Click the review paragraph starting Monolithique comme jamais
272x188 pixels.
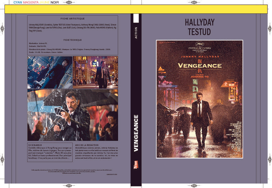click(96, 153)
